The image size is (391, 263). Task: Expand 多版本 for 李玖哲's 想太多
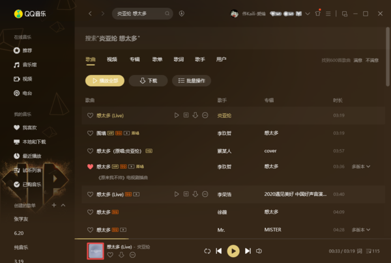tap(361, 167)
